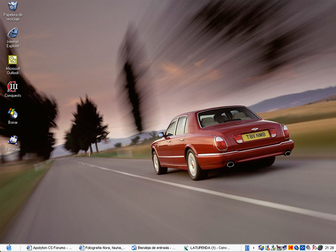The width and height of the screenshot is (336, 252).
Task: Click the red lightning bolt tray icon
Action: [314, 248]
